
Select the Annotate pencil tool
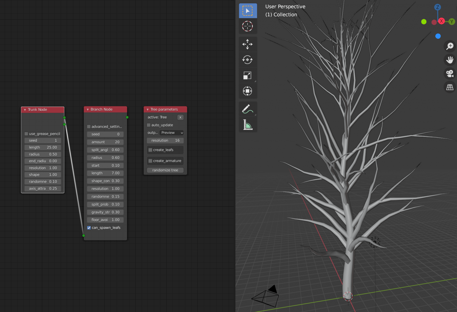[248, 109]
